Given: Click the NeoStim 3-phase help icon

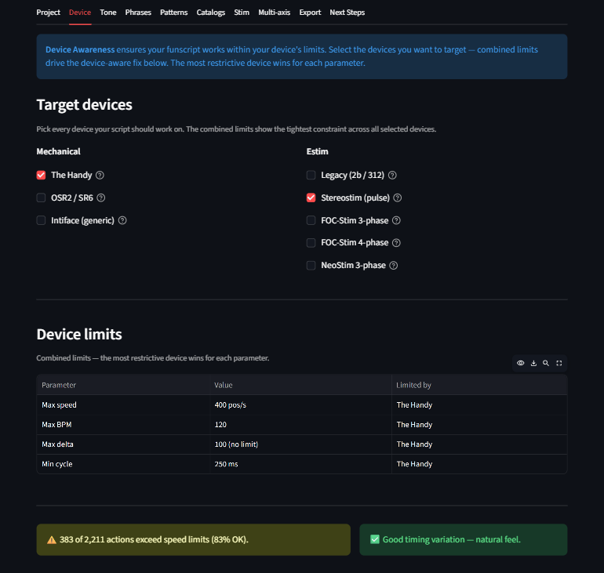Looking at the screenshot, I should (x=393, y=266).
